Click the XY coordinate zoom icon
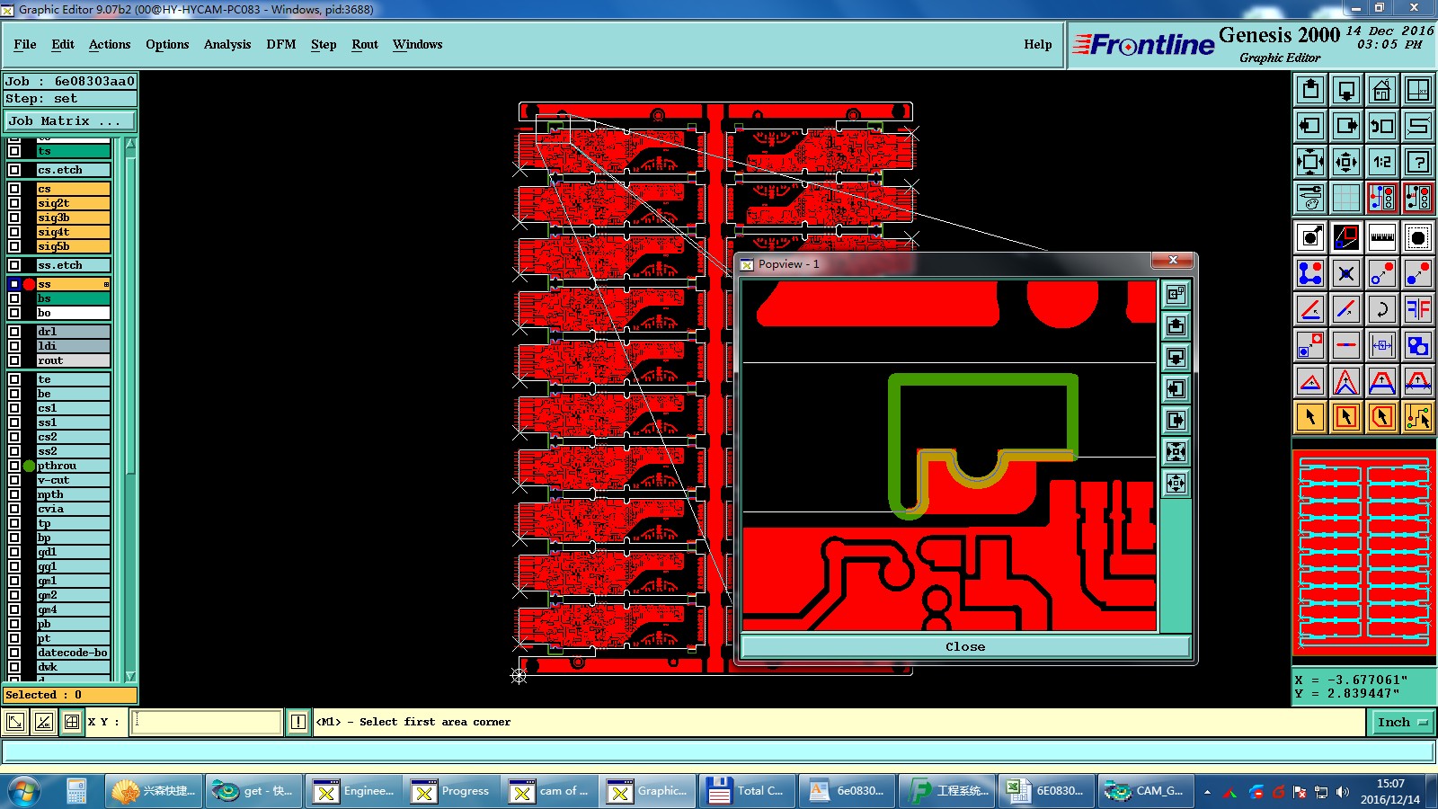The image size is (1438, 809). point(1418,90)
